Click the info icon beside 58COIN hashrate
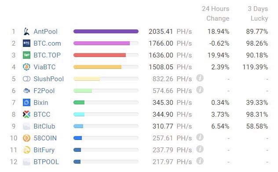The width and height of the screenshot is (278, 172). coord(200,137)
